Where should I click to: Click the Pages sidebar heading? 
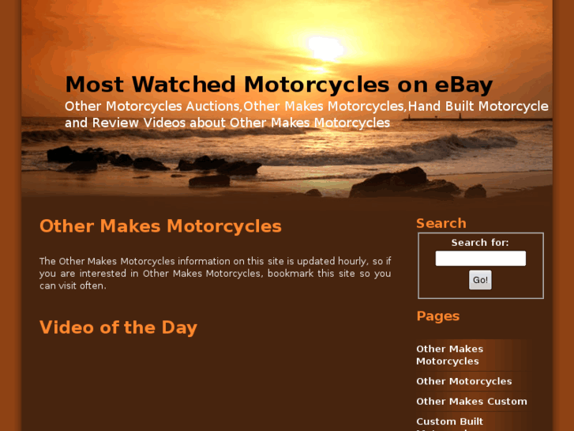[x=438, y=316]
